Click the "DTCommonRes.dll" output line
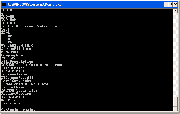The width and height of the screenshot is (180, 114). point(17,78)
